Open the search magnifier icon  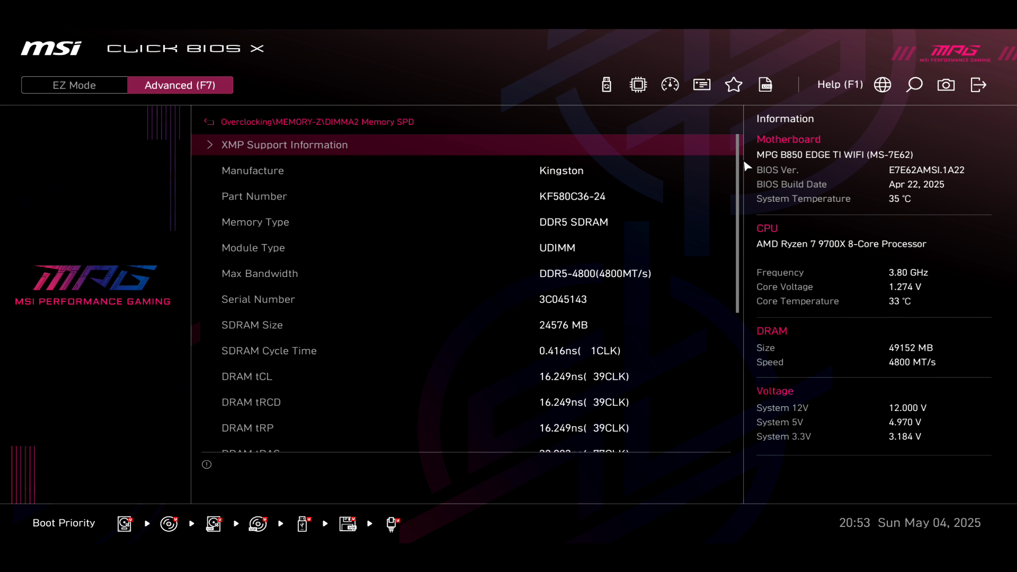coord(914,85)
